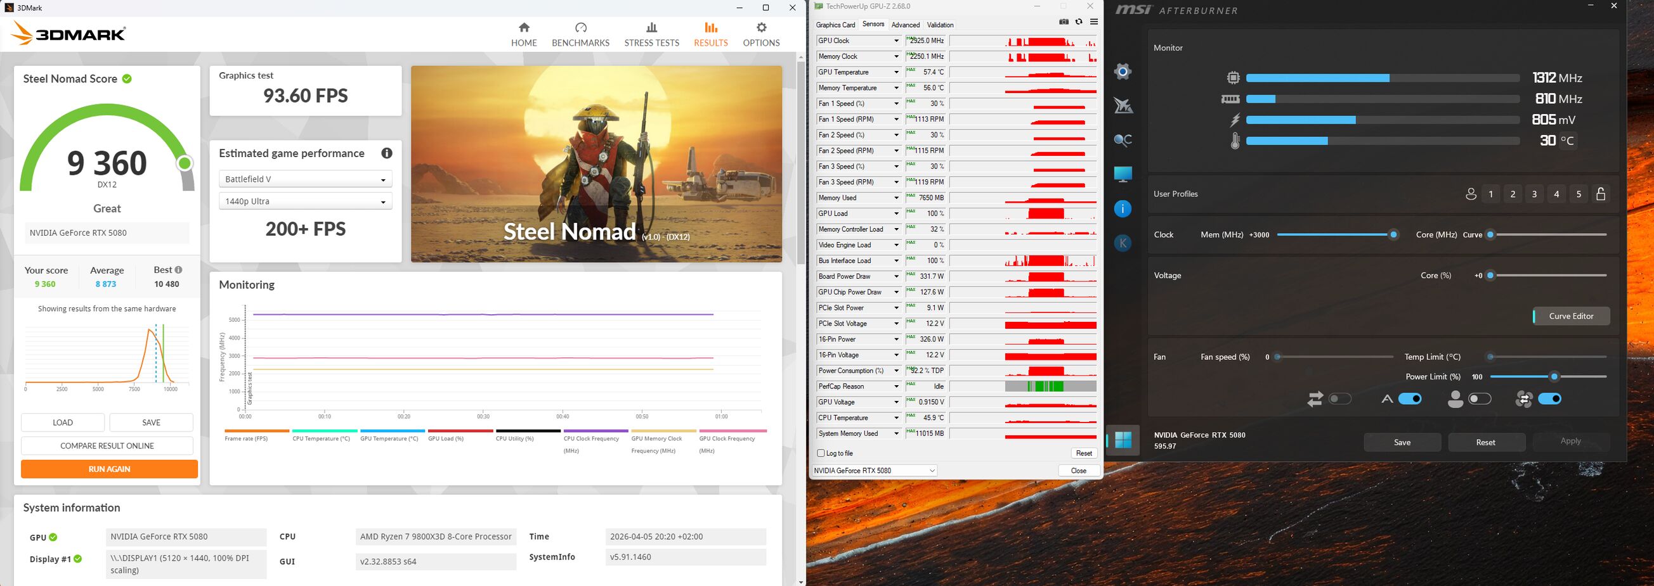Click the GPU-Z refresh icon
The width and height of the screenshot is (1654, 586).
(1079, 22)
